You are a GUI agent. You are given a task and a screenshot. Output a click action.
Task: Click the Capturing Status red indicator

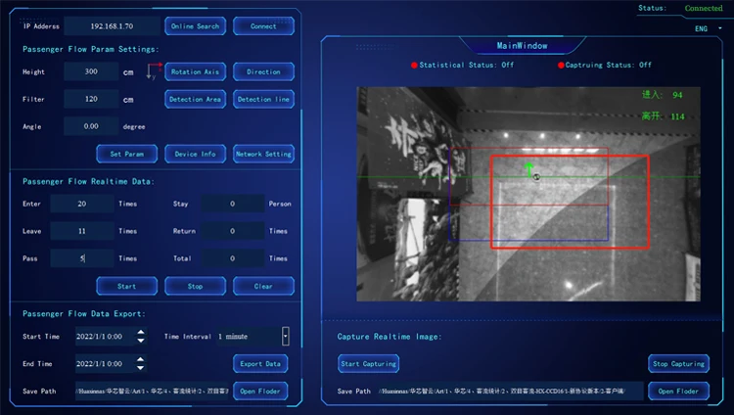[561, 66]
